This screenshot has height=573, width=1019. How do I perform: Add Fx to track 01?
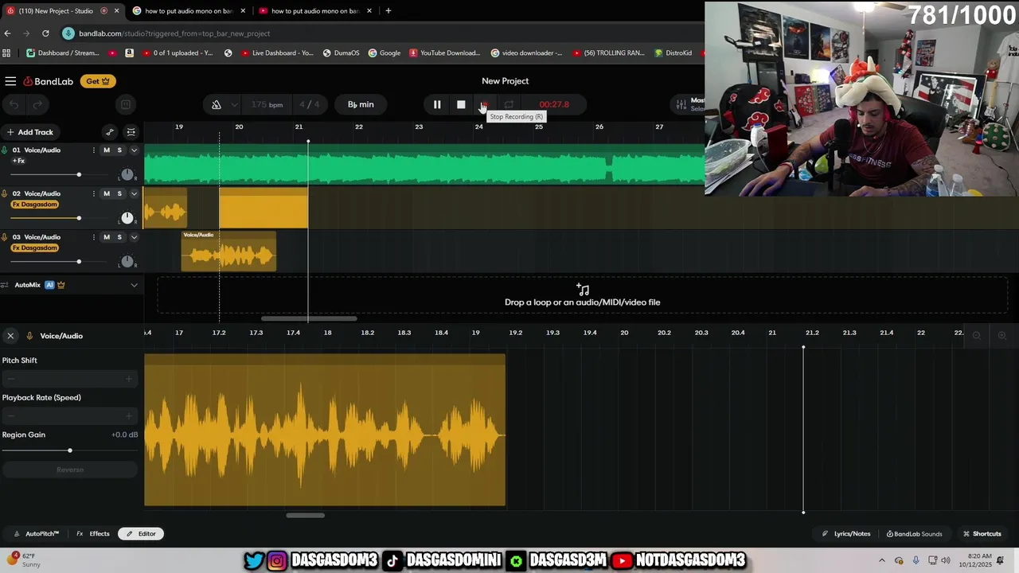[x=18, y=161]
